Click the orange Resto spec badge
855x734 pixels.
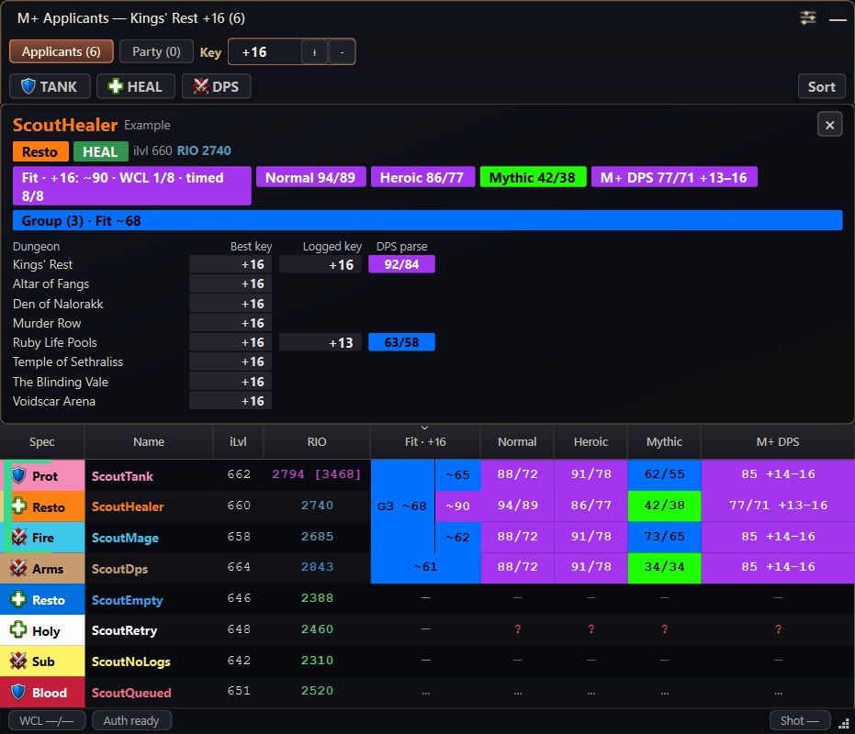pos(40,151)
